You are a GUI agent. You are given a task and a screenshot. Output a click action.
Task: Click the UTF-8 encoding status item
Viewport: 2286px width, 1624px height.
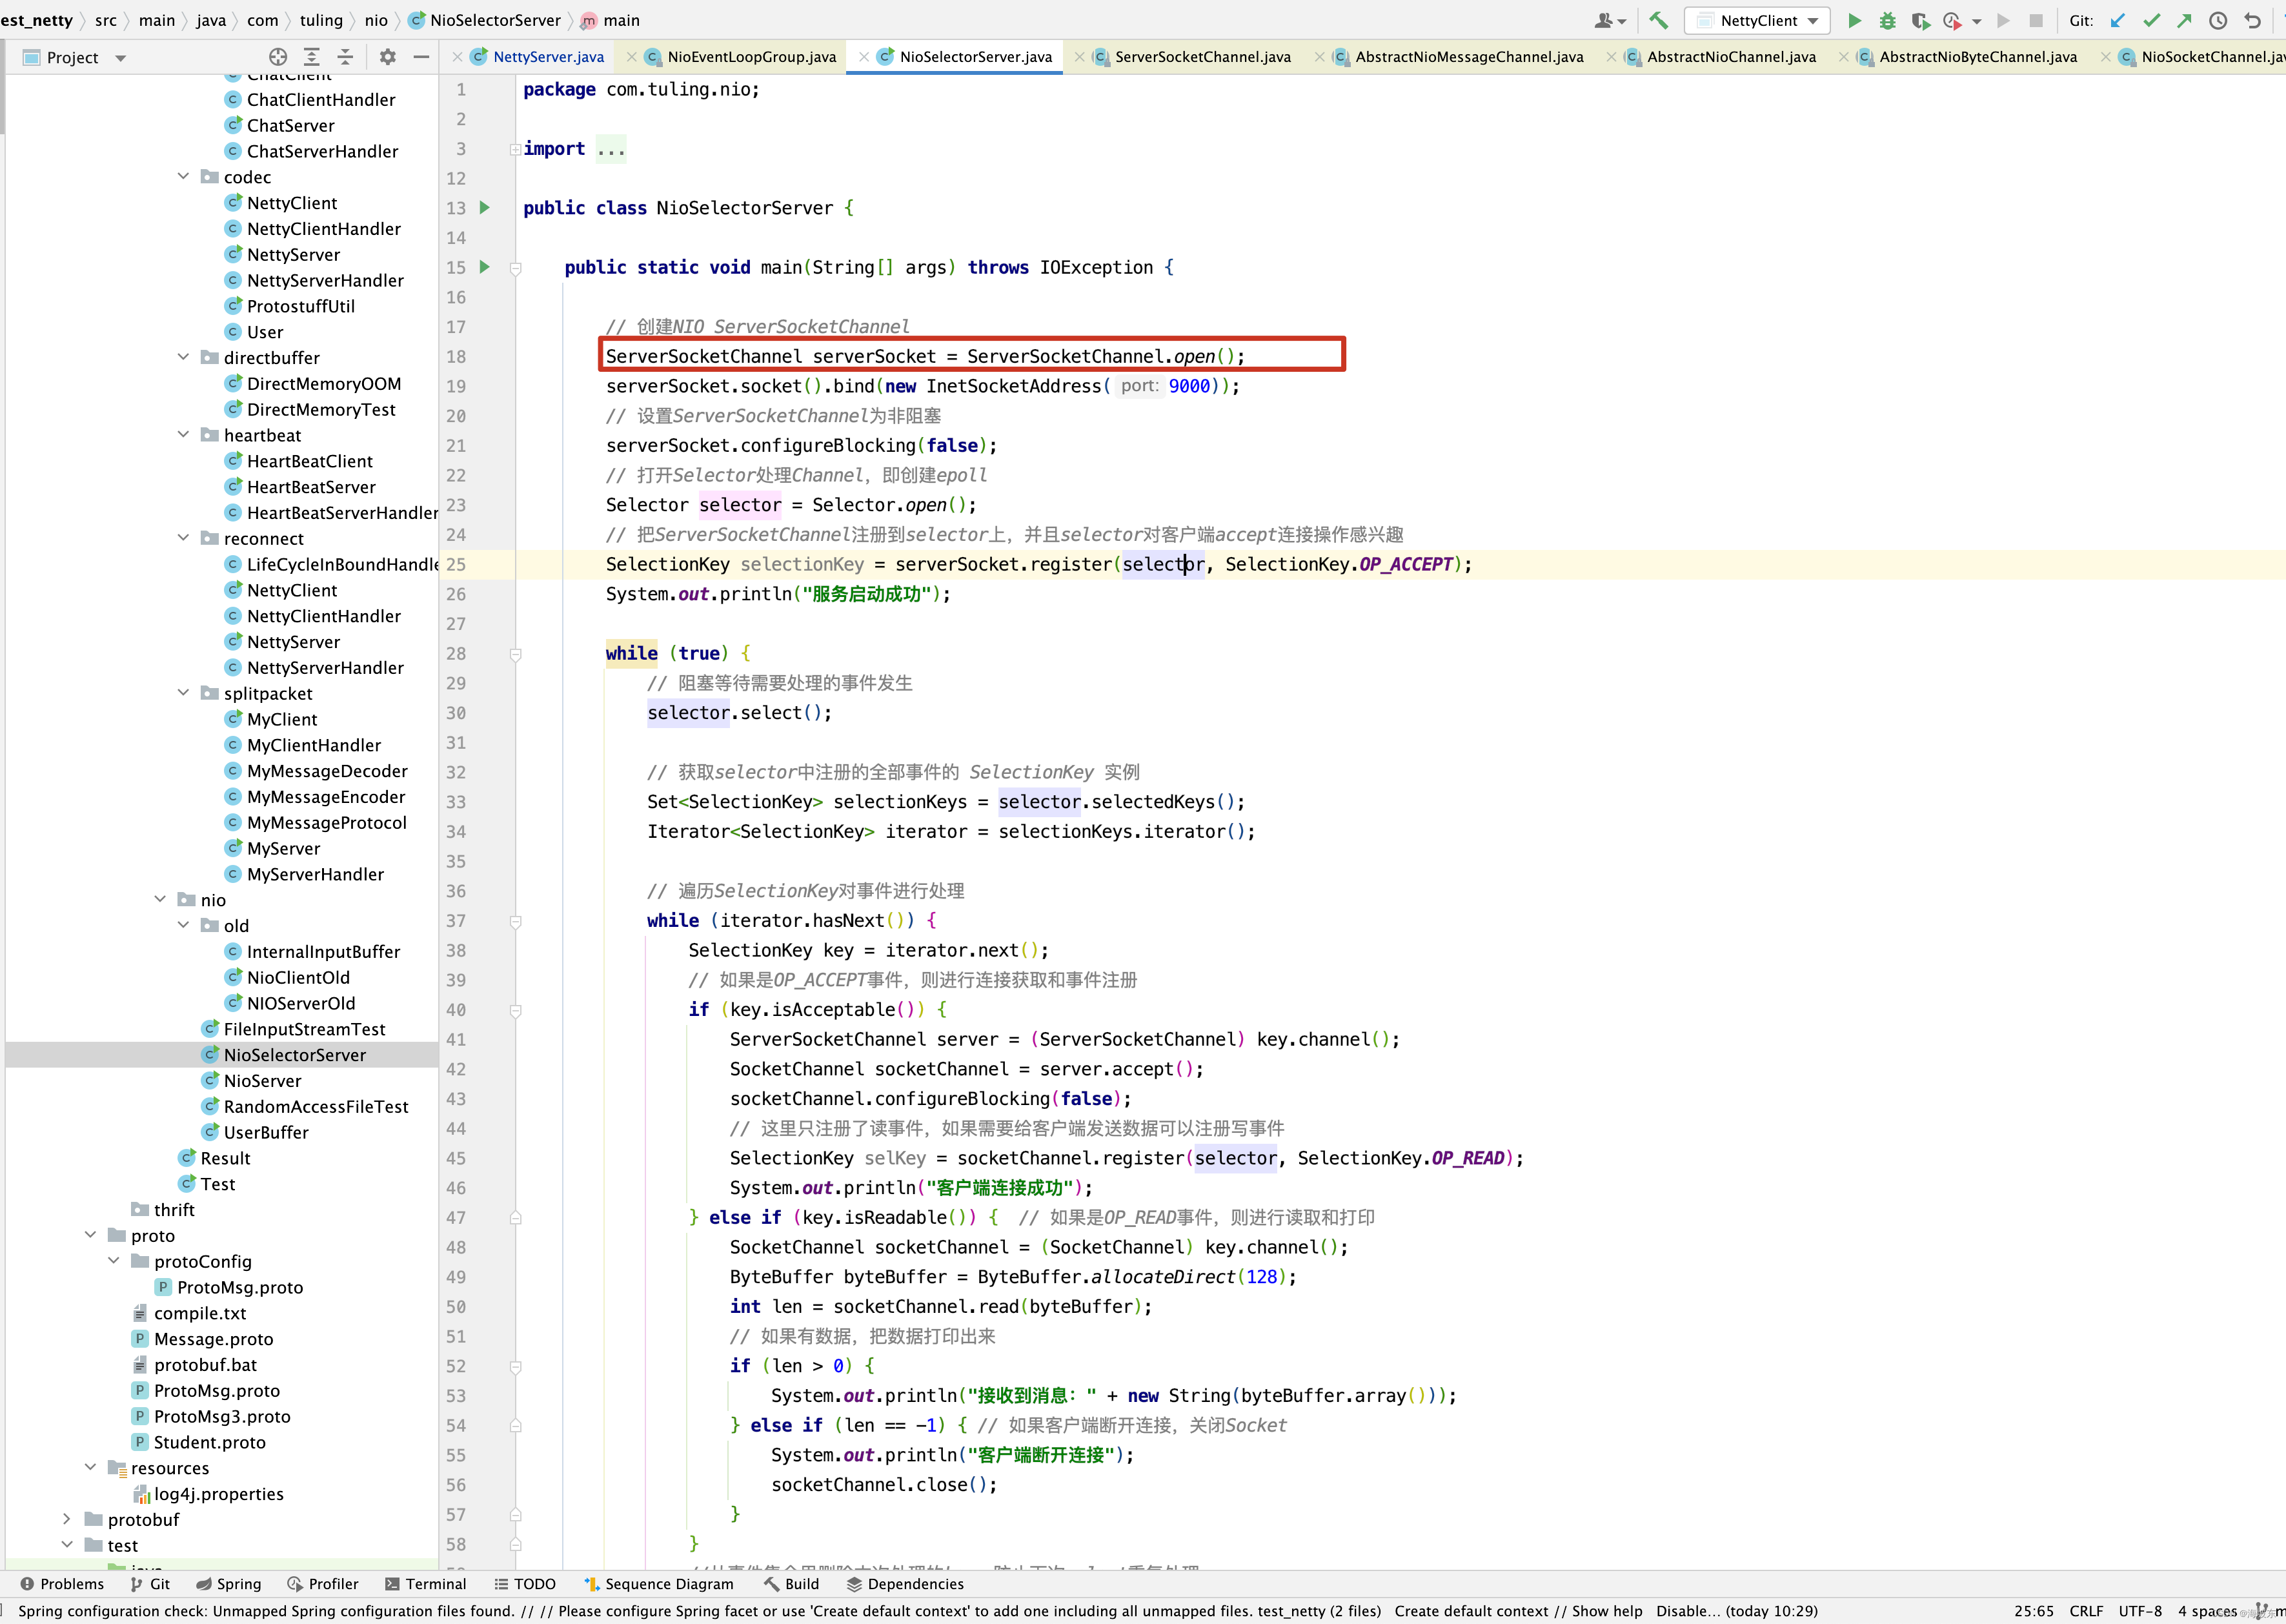coord(2140,1611)
